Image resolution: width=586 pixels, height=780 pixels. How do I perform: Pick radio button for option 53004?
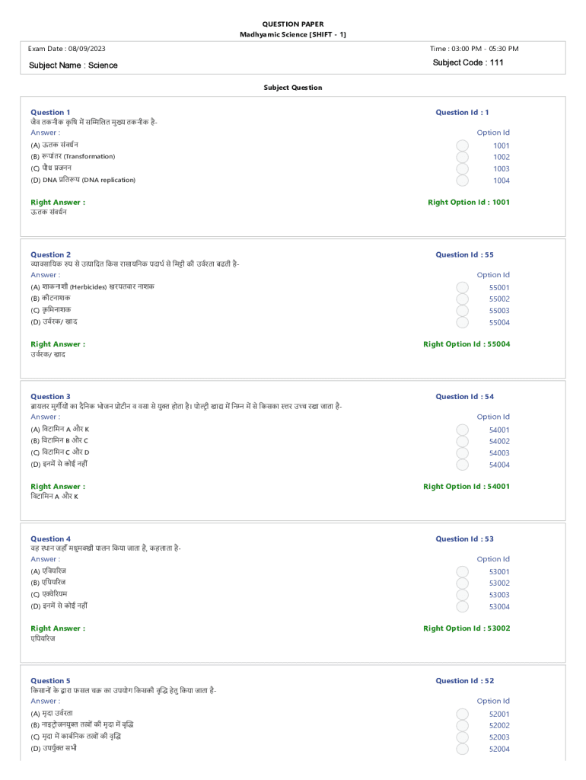(x=462, y=607)
